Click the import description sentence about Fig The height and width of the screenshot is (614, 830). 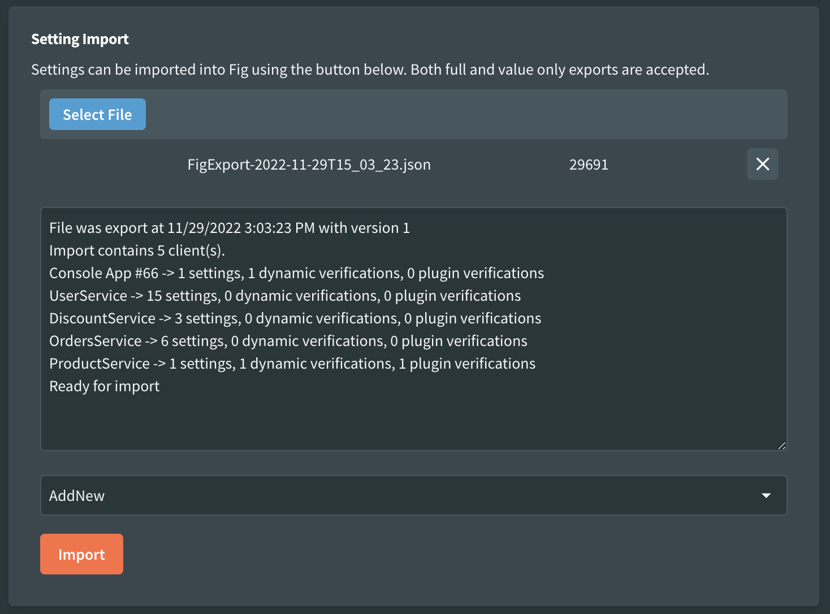(x=370, y=70)
